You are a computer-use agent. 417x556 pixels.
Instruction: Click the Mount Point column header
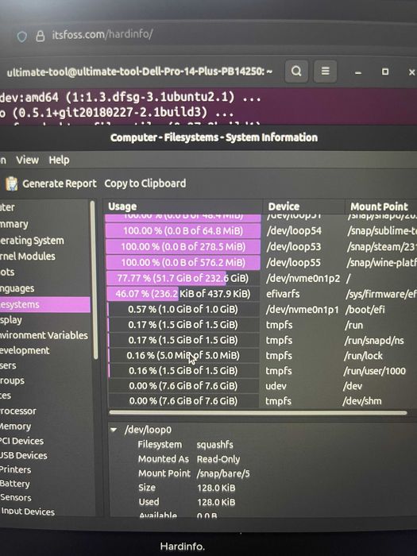click(380, 207)
